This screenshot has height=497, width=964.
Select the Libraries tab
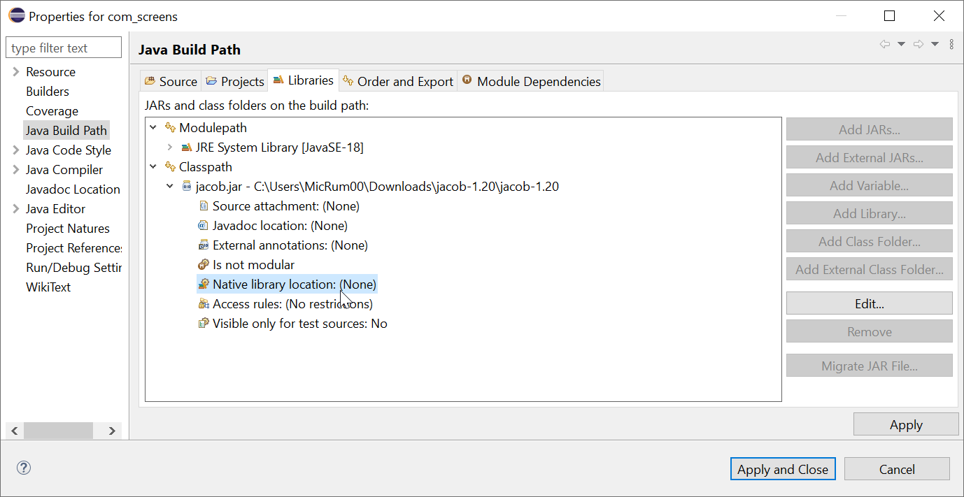tap(303, 80)
